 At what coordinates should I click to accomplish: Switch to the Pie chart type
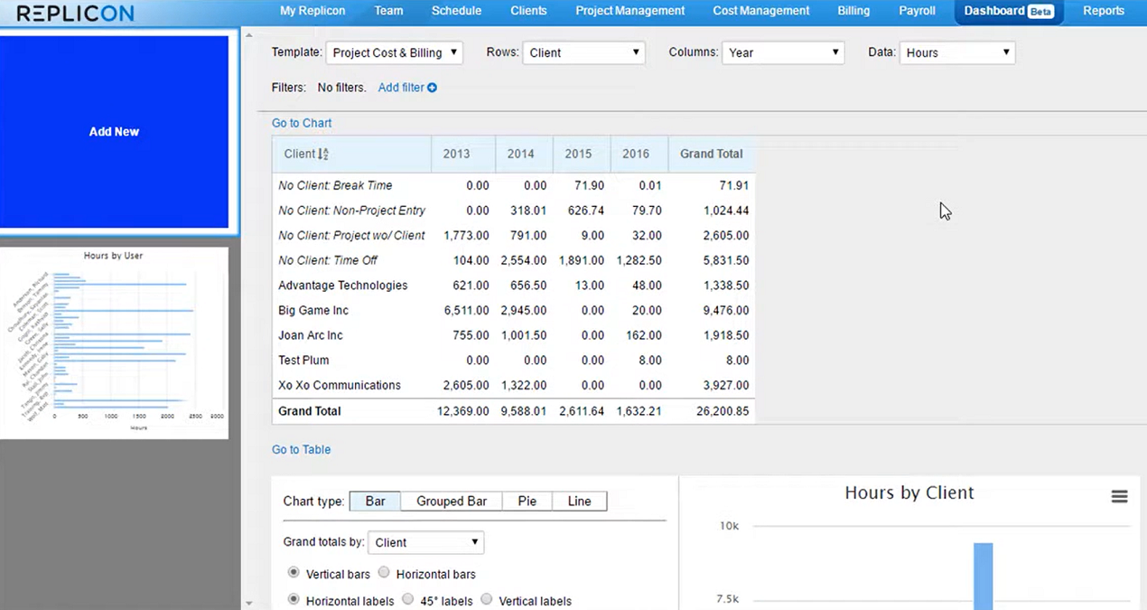[527, 501]
